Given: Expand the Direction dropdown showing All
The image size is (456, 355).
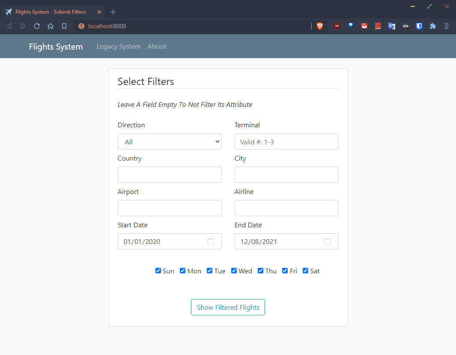Looking at the screenshot, I should pyautogui.click(x=170, y=141).
